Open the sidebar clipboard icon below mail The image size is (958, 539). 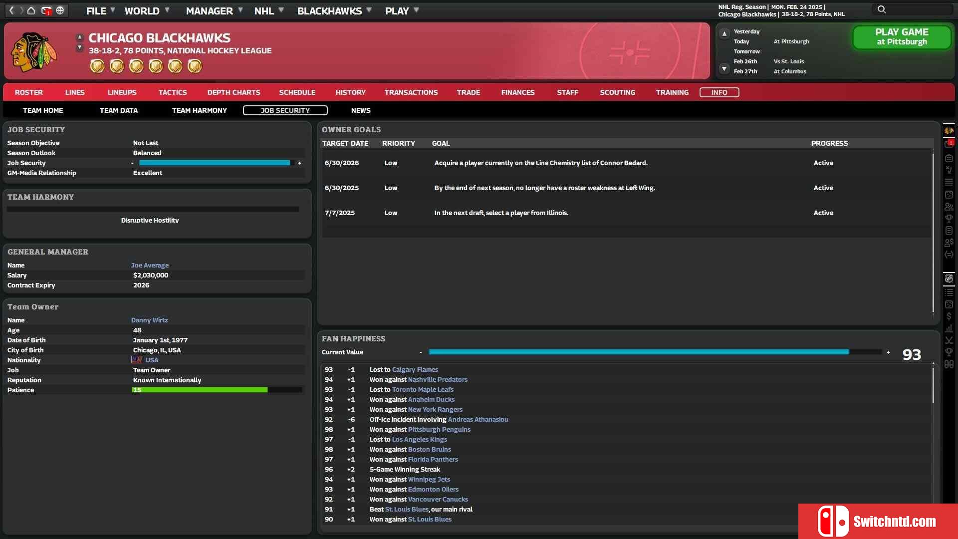[x=949, y=158]
